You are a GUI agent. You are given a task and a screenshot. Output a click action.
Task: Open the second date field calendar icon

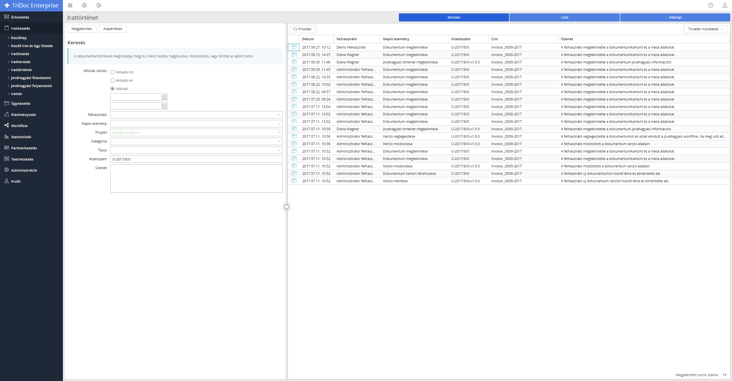point(164,106)
